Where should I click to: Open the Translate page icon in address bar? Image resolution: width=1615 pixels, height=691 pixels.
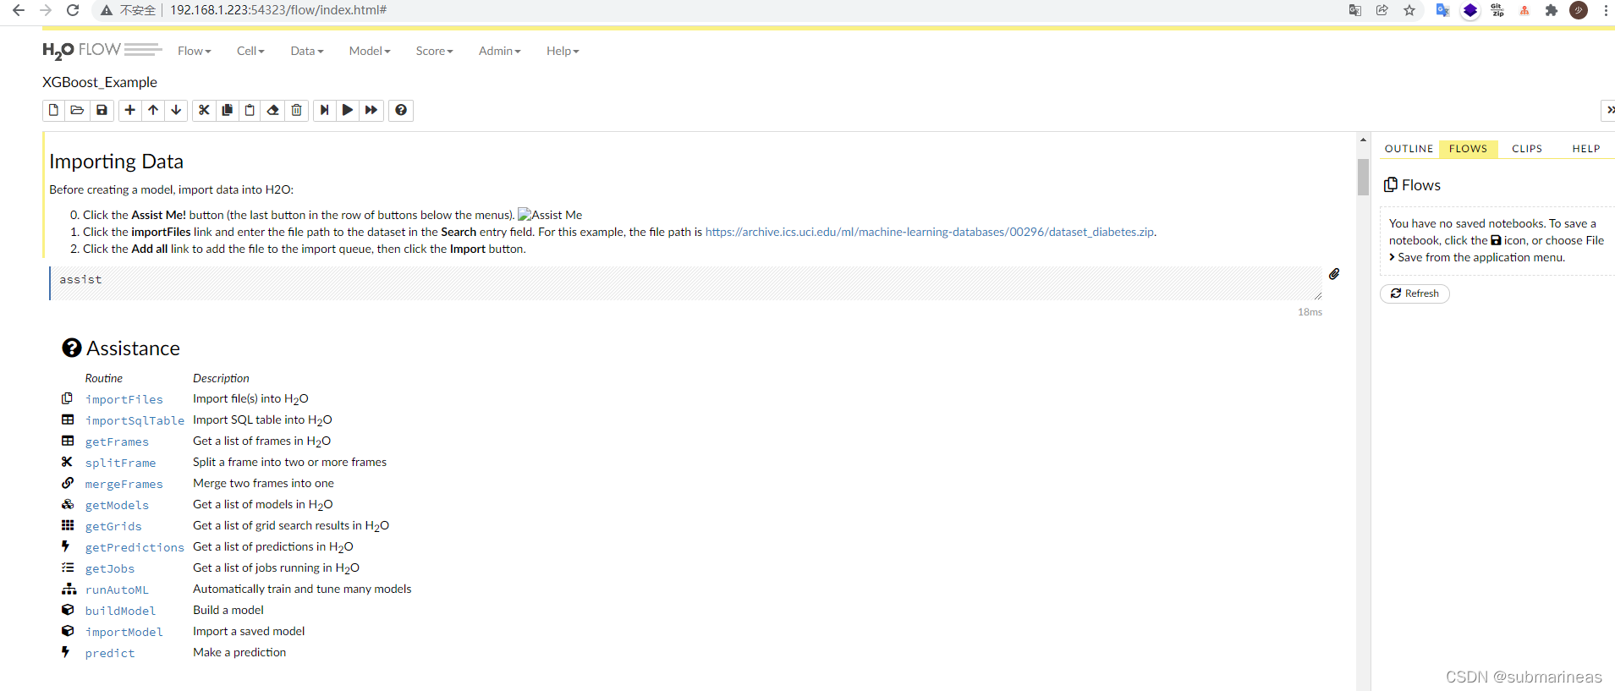(x=1355, y=10)
